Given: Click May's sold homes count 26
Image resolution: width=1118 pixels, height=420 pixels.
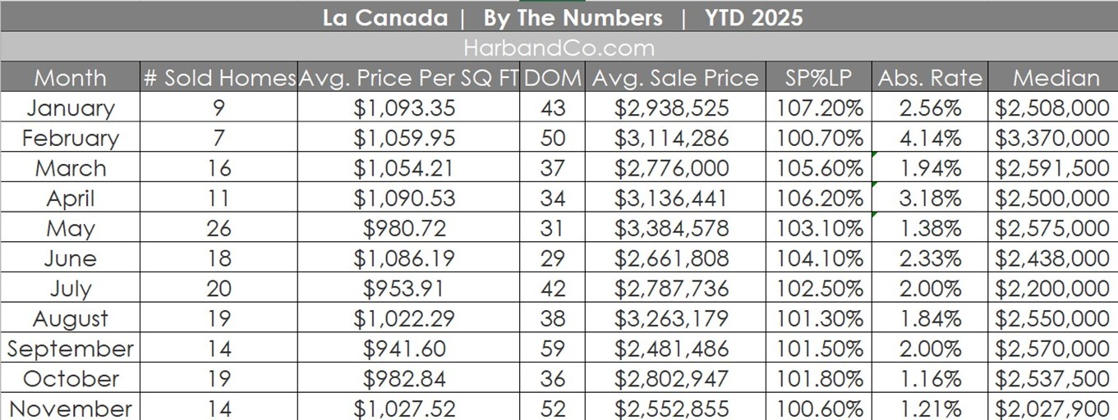Looking at the screenshot, I should click(219, 228).
